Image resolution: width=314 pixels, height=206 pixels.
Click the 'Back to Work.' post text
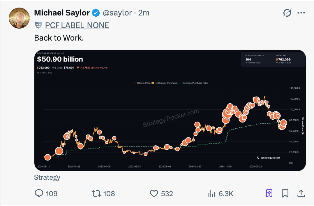tap(59, 38)
